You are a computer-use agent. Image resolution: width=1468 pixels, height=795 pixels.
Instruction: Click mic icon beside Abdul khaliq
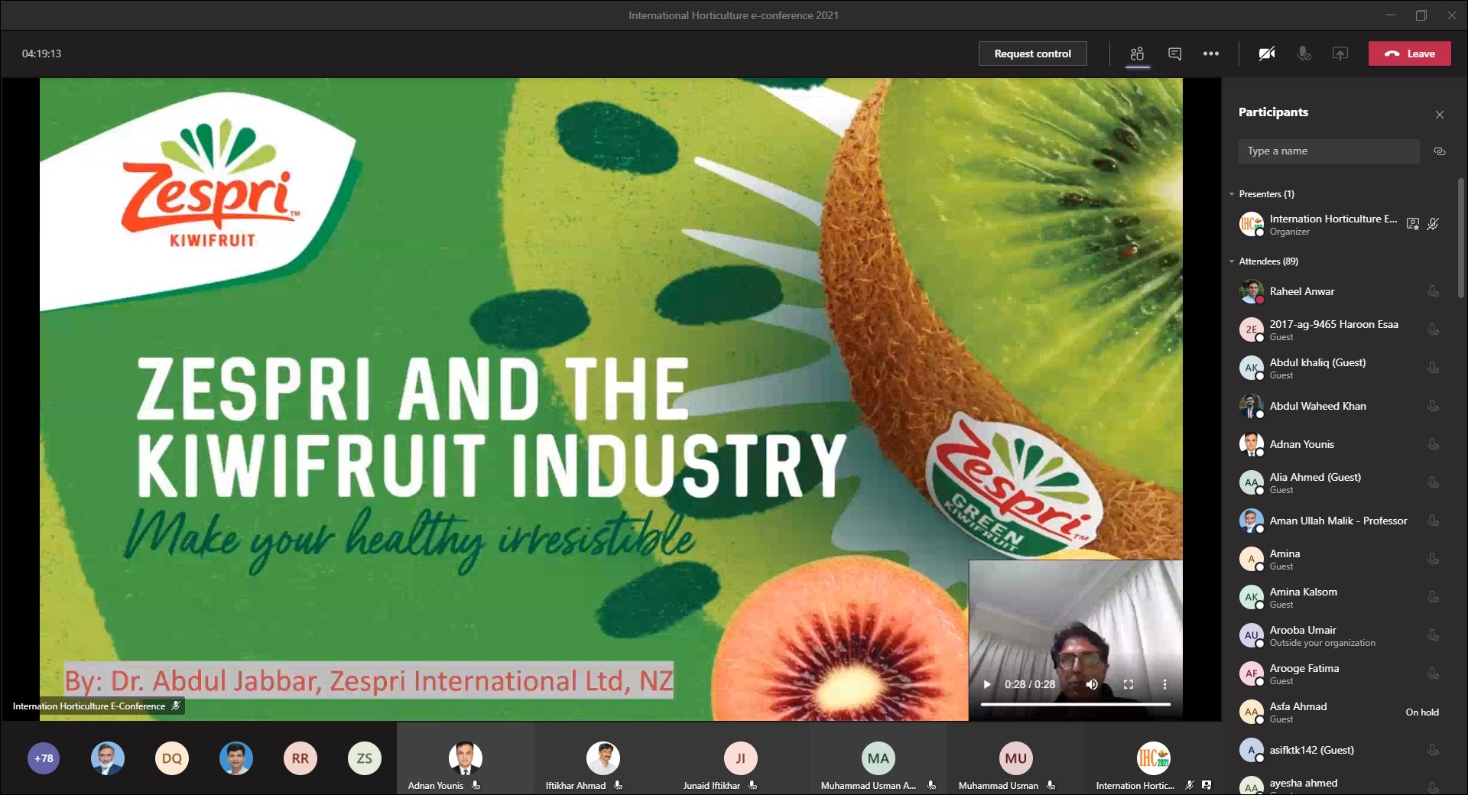(x=1434, y=368)
